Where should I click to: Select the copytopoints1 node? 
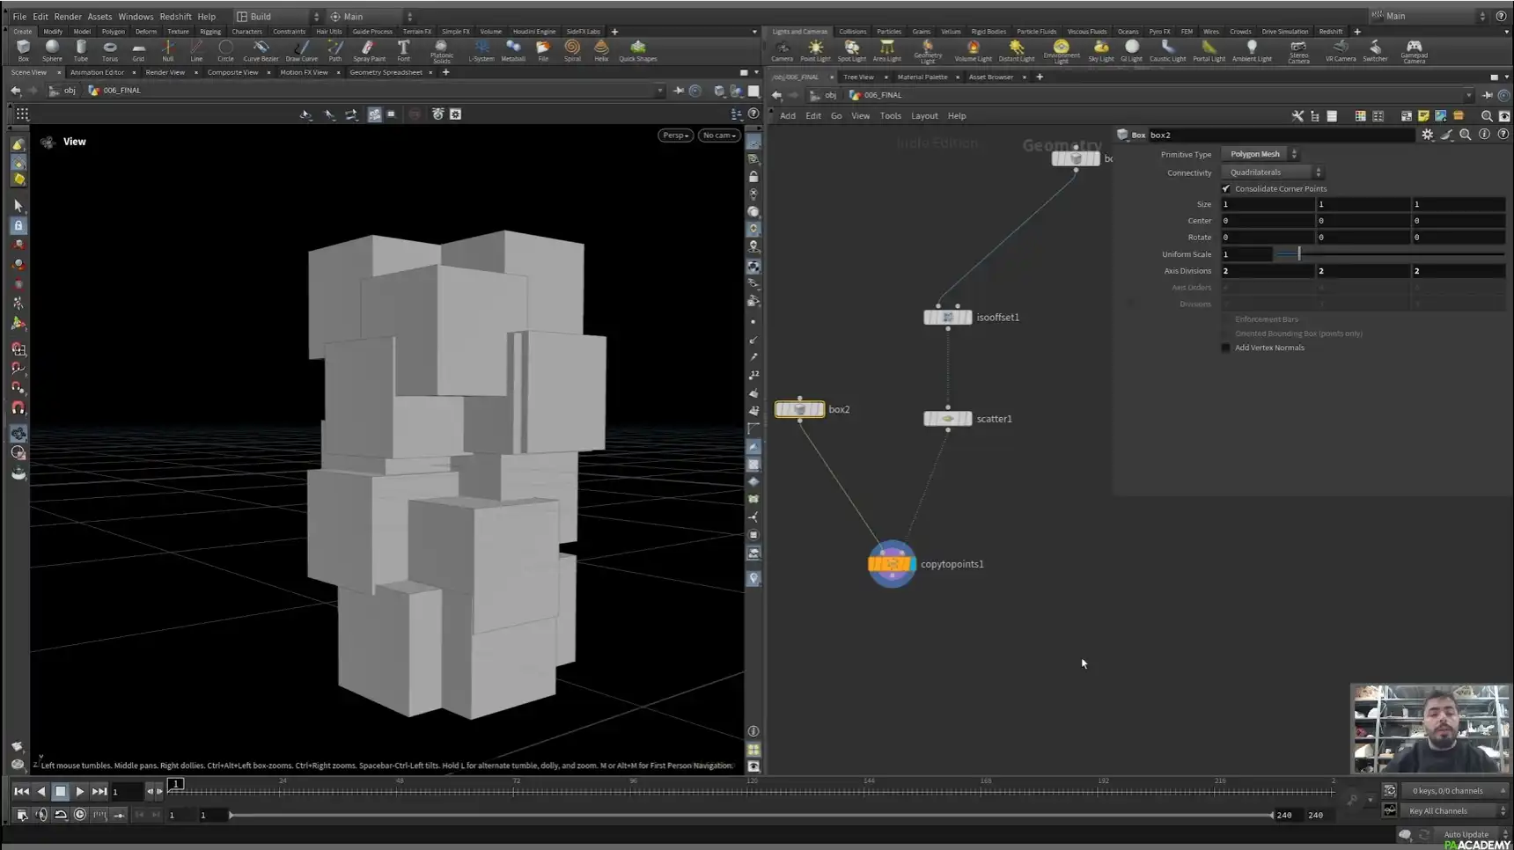(x=891, y=564)
